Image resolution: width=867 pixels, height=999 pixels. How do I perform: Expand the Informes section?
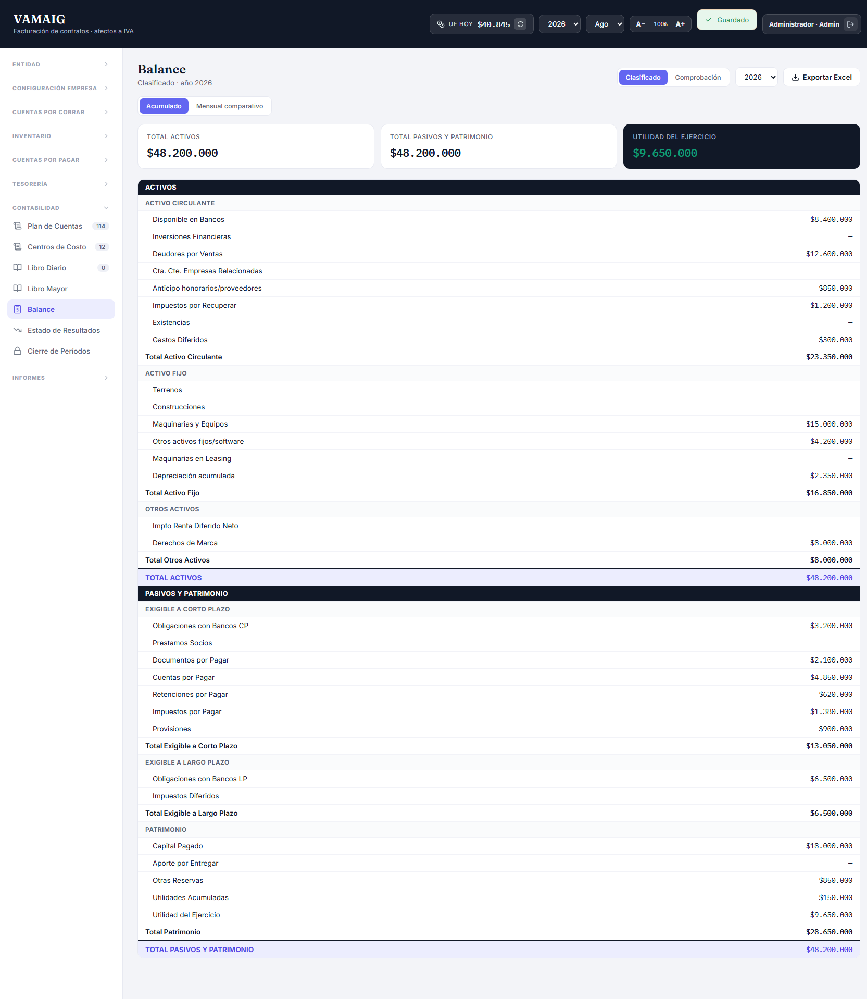click(61, 378)
